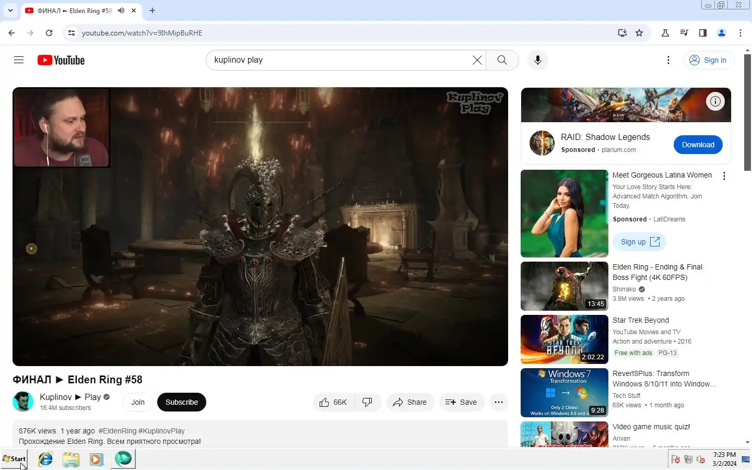
Task: Bookmark this page with the star icon
Action: pos(639,33)
